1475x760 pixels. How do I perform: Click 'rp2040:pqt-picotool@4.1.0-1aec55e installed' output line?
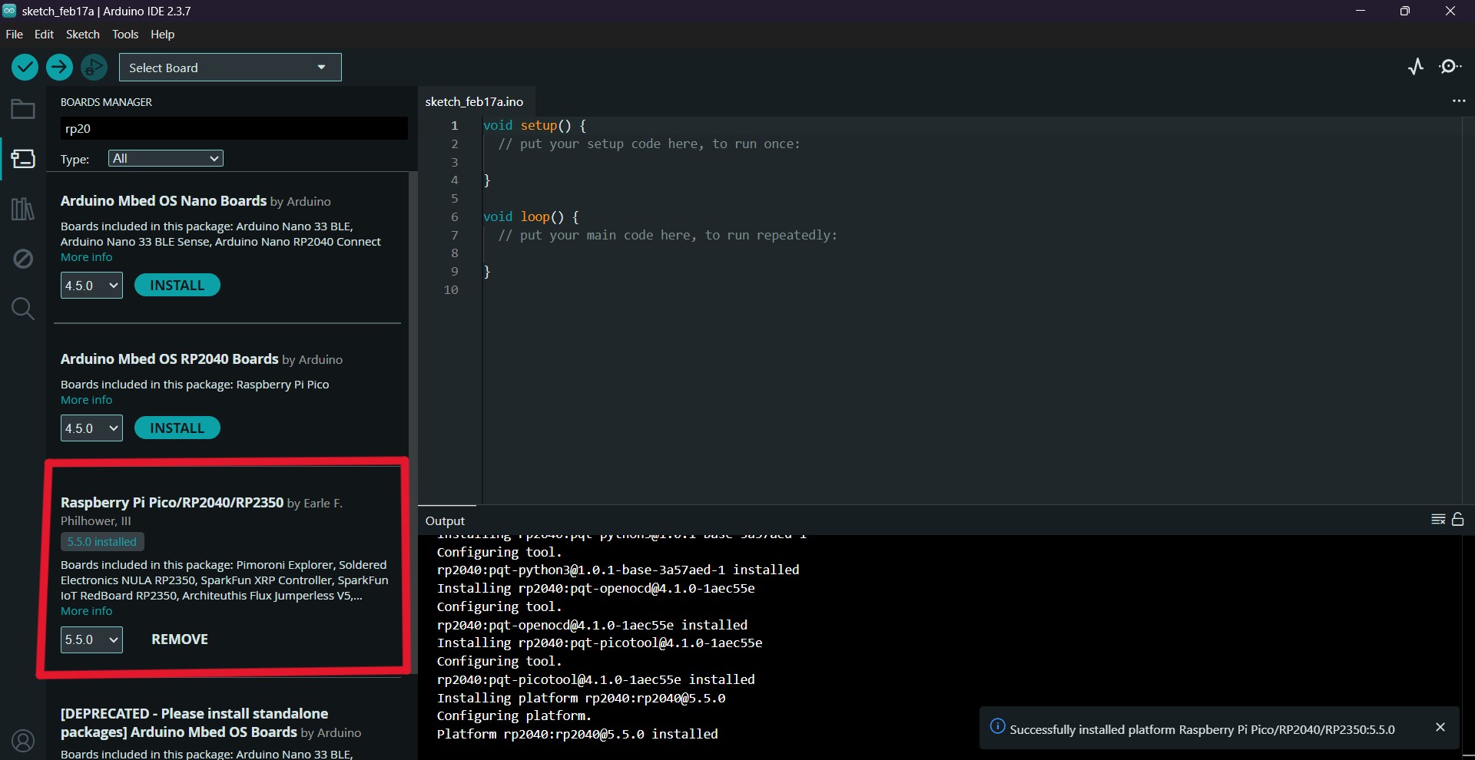[596, 679]
